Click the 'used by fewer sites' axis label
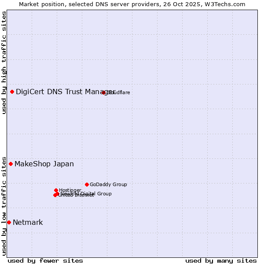Viewport: 264px width, 264px height. (45, 260)
